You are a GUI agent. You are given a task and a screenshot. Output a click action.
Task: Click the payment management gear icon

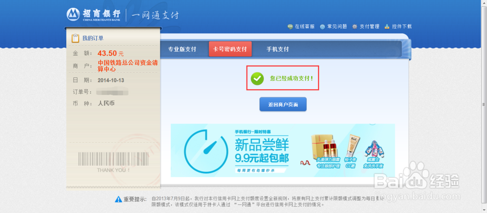pos(355,27)
